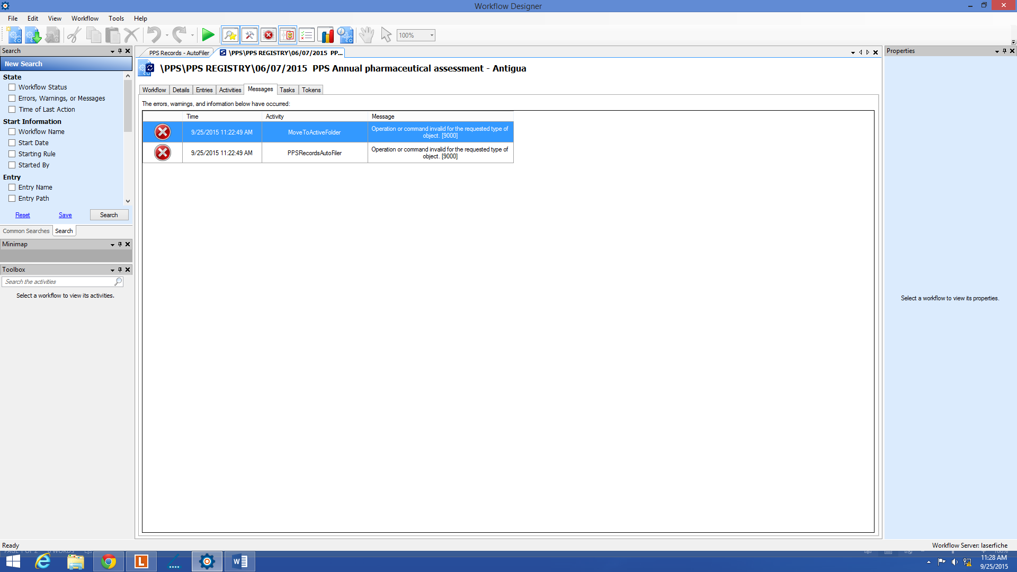
Task: Open the Error list toolbar icon
Action: (x=269, y=35)
